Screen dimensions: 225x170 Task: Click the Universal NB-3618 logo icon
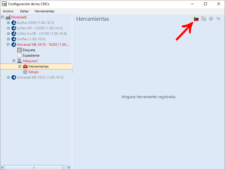[x=14, y=45]
